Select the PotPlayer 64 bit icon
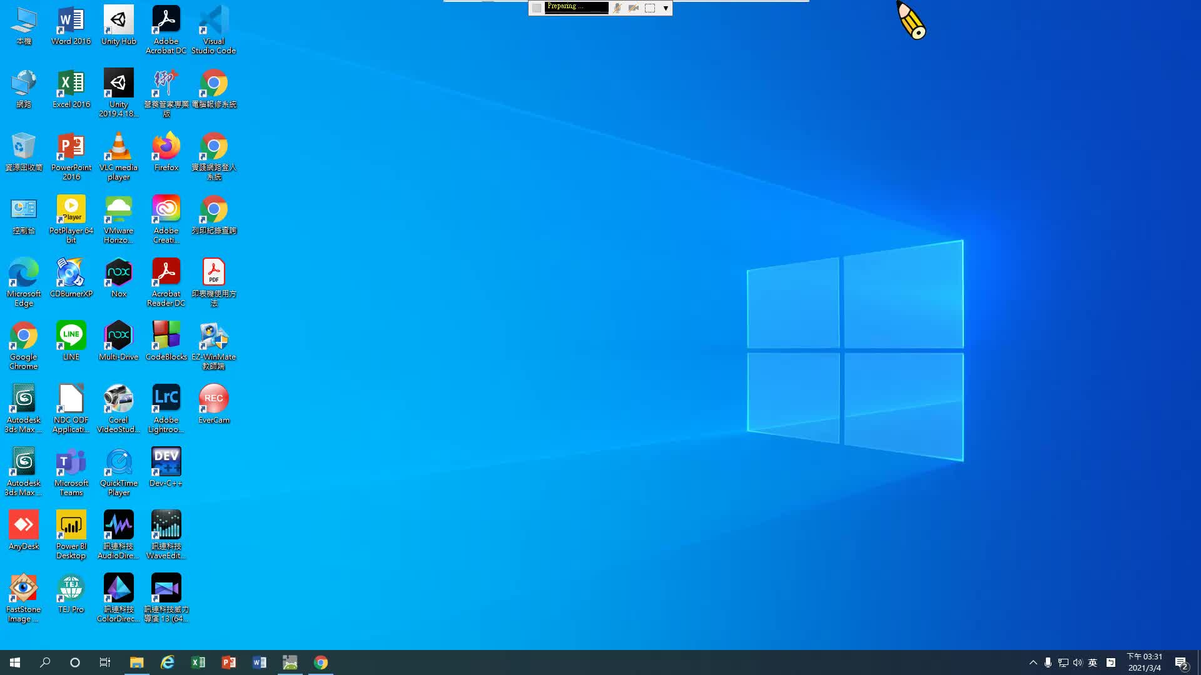1201x675 pixels. pyautogui.click(x=71, y=219)
